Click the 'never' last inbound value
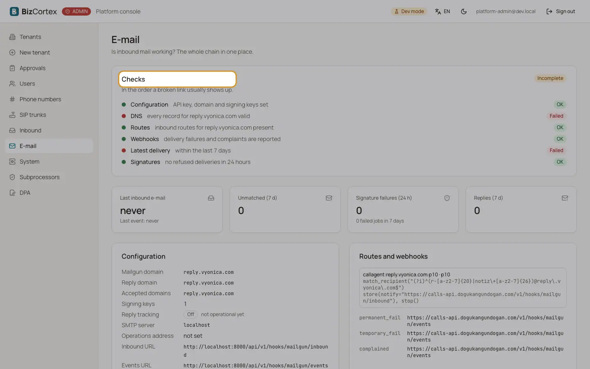The height and width of the screenshot is (369, 590). pyautogui.click(x=133, y=211)
